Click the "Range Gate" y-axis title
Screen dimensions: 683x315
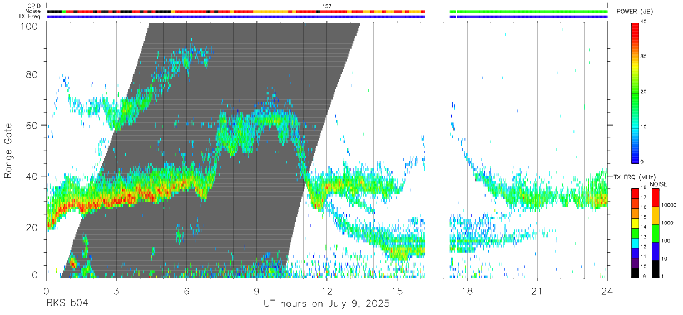[x=8, y=151]
